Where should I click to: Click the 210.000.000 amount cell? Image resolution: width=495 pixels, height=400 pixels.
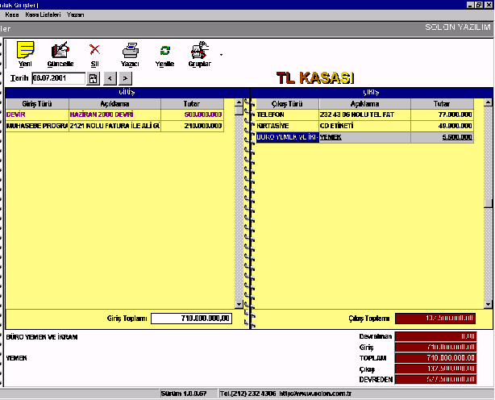192,126
